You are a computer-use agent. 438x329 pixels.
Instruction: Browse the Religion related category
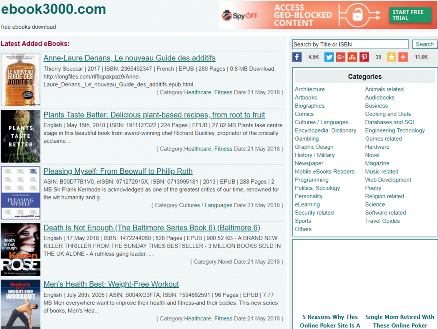pos(385,196)
